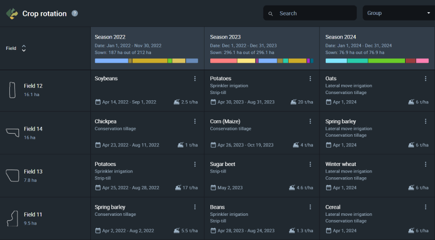Screen dimensions: 435x240
Task: Open the kebab menu for Oats 2024
Action: (x=426, y=79)
